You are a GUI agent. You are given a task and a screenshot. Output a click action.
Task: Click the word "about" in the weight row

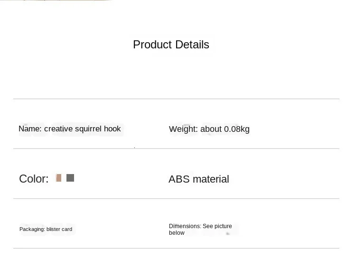pos(211,129)
